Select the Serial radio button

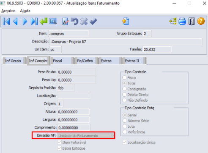(x=125, y=115)
